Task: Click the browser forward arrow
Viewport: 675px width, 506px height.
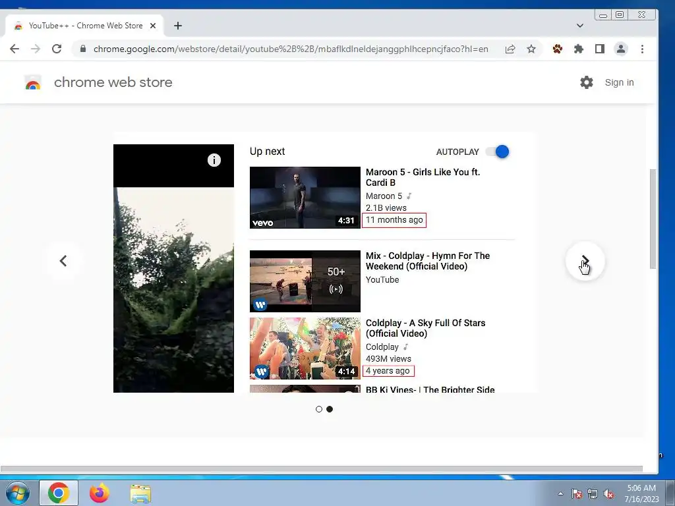Action: [x=36, y=49]
